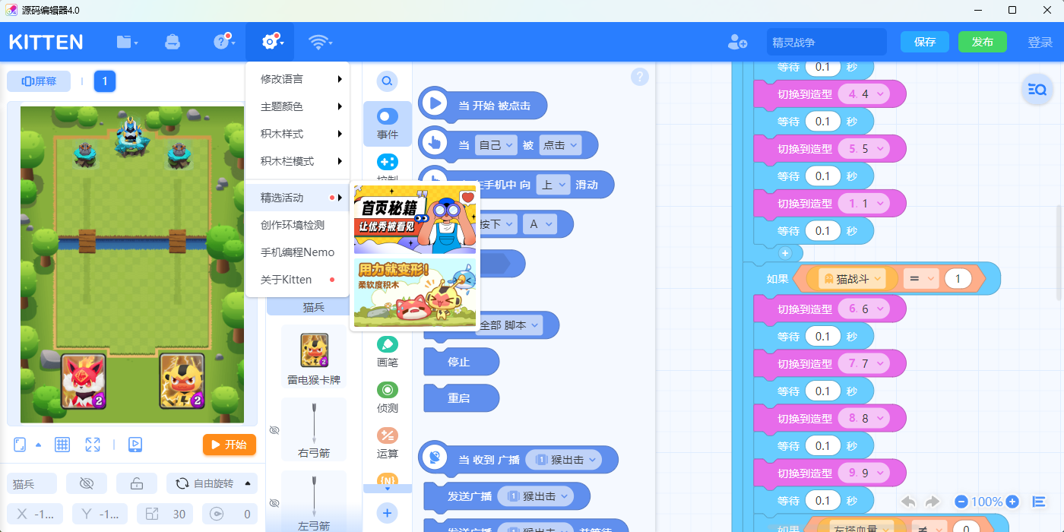Image resolution: width=1064 pixels, height=532 pixels.
Task: Select the 事件 block category
Action: [388, 124]
